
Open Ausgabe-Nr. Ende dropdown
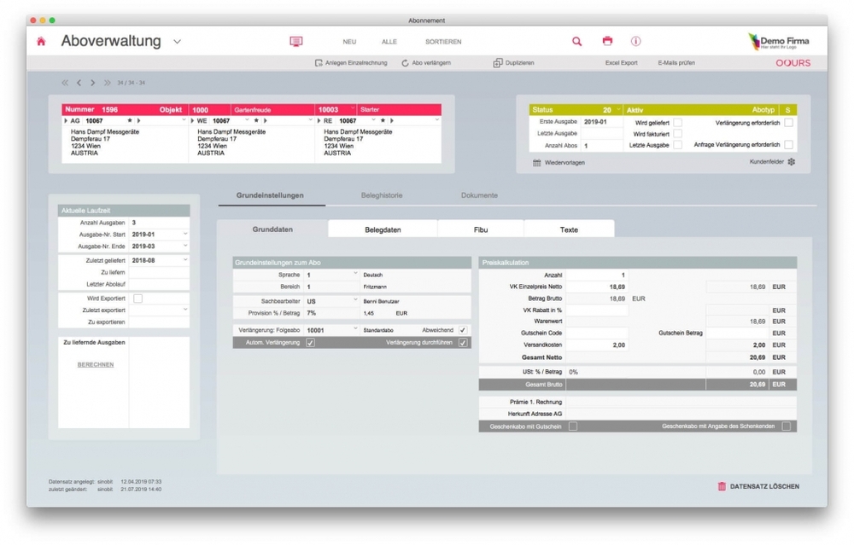tap(185, 246)
